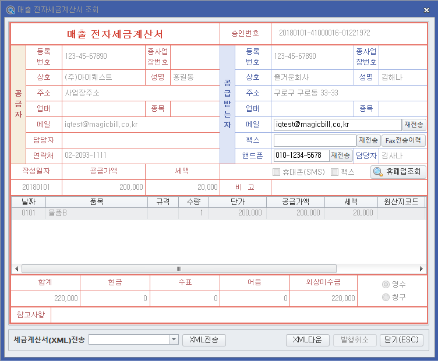The image size is (438, 361).
Task: Select the 물품B item row
Action: pyautogui.click(x=219, y=213)
